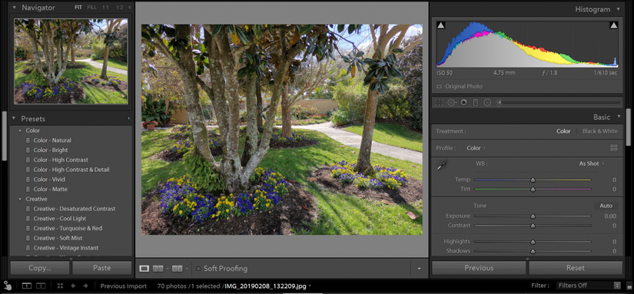Open the Second Window display button 2

pos(41,286)
